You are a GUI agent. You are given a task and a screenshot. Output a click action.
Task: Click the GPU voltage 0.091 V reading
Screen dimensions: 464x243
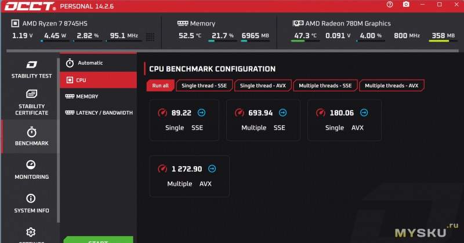coord(338,36)
